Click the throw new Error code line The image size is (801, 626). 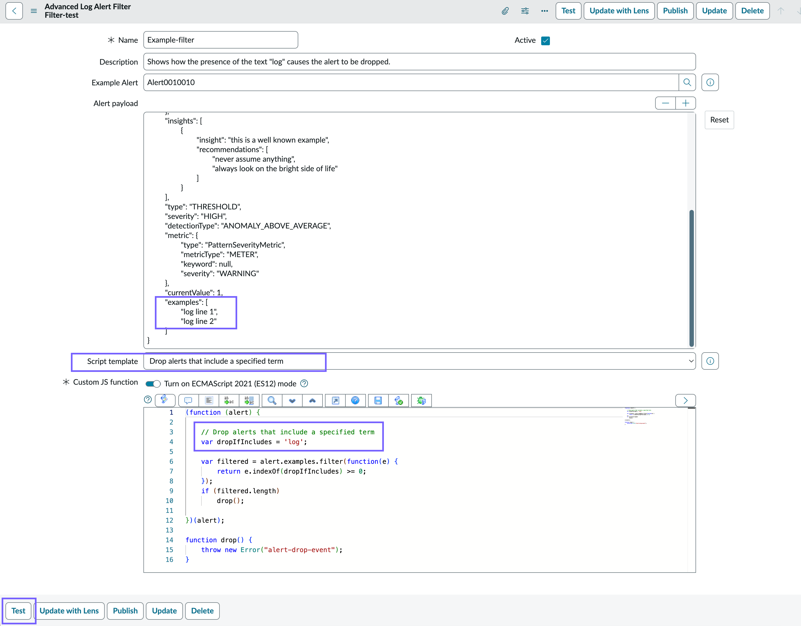click(271, 550)
